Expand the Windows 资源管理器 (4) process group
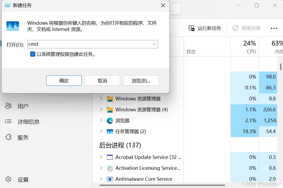283x188 pixels. pyautogui.click(x=101, y=109)
